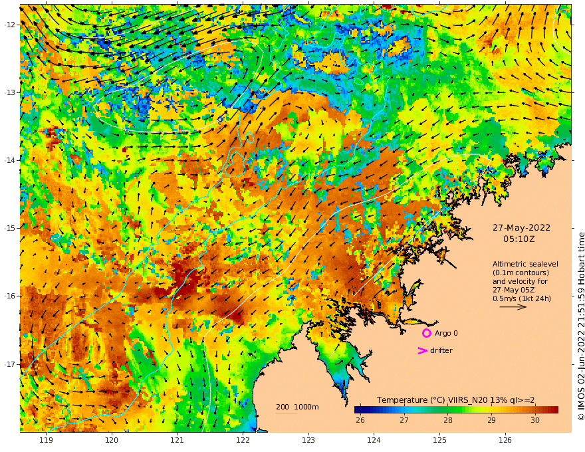
Task: Click longitude axis label 121
Action: coord(177,441)
